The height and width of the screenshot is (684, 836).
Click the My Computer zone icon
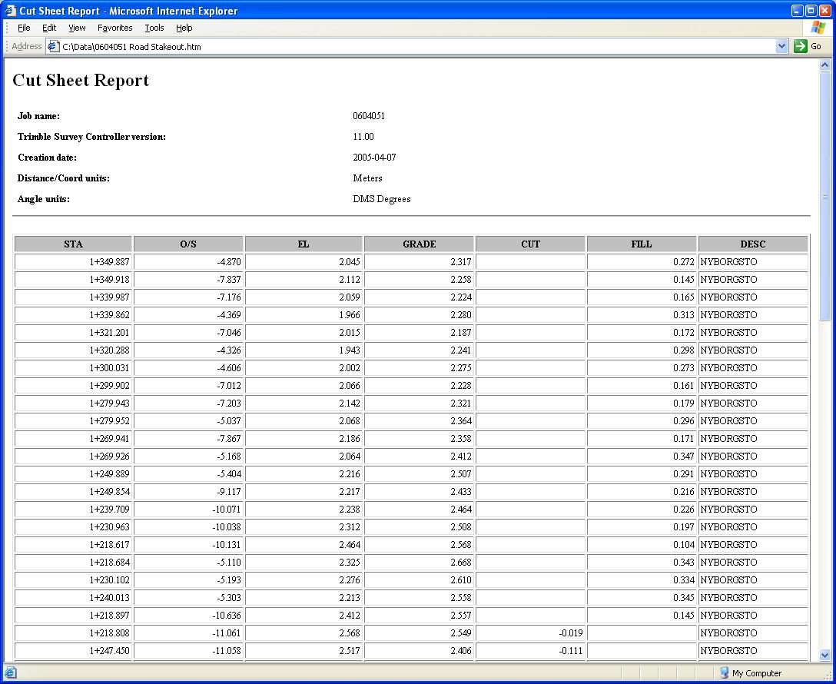pyautogui.click(x=724, y=673)
